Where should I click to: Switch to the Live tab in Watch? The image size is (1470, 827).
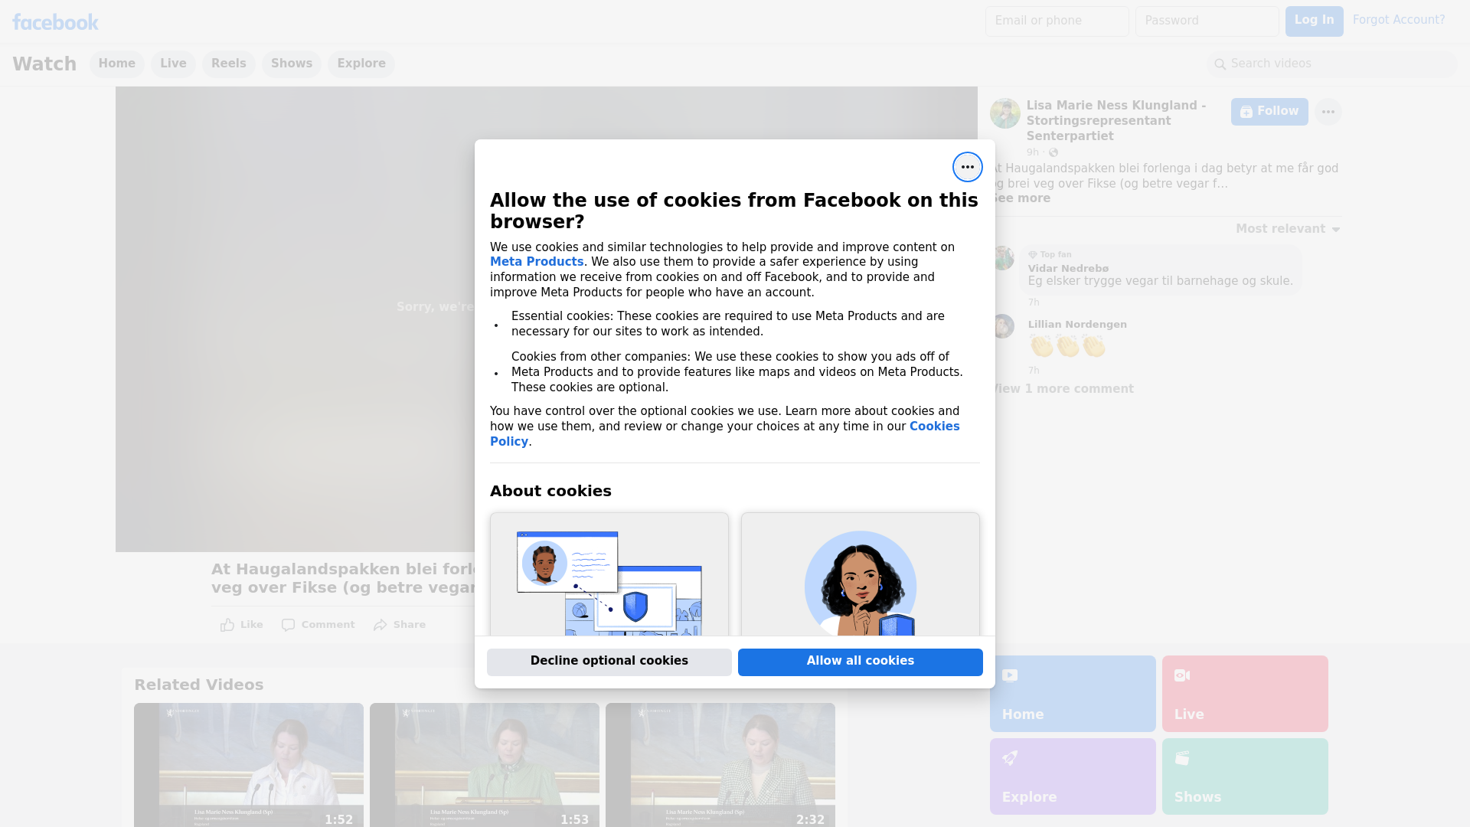click(173, 64)
